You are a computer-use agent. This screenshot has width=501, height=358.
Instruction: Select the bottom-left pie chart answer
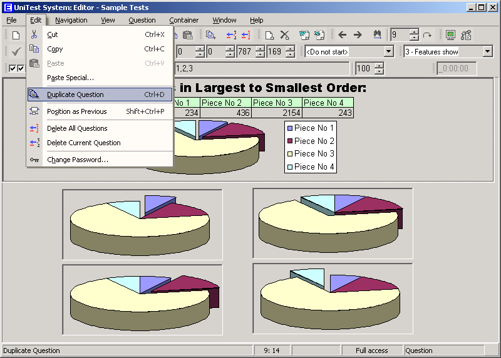coord(143,300)
